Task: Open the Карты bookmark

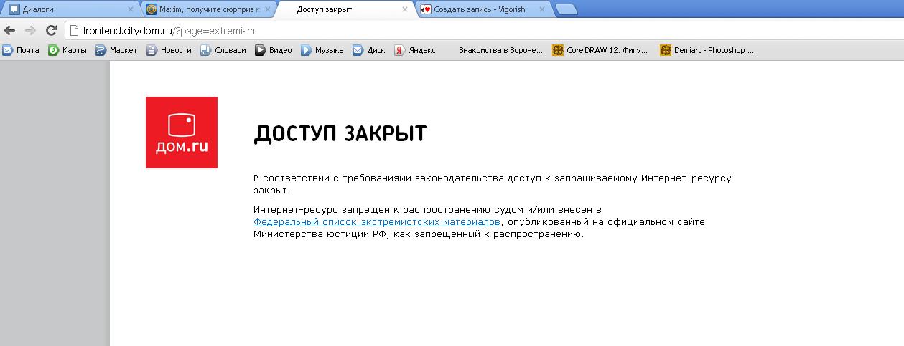Action: 67,50
